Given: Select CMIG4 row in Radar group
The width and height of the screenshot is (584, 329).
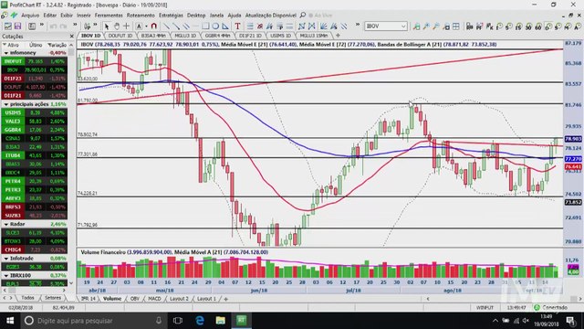Looking at the screenshot, I should click(x=35, y=249).
